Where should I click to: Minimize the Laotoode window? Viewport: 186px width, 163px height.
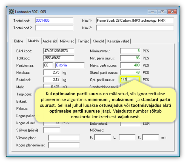click(152, 12)
